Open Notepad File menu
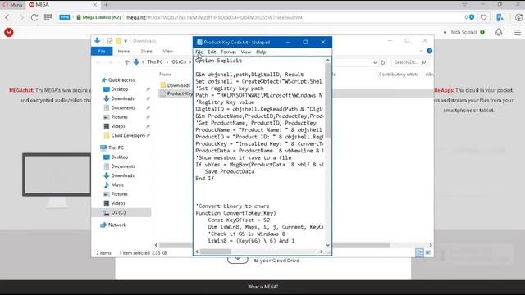Screen dimensions: 525x295 coord(199,52)
